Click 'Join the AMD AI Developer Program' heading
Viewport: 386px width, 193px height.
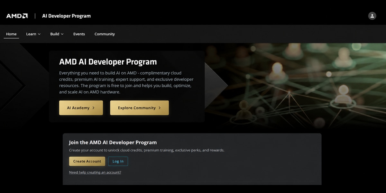click(113, 142)
